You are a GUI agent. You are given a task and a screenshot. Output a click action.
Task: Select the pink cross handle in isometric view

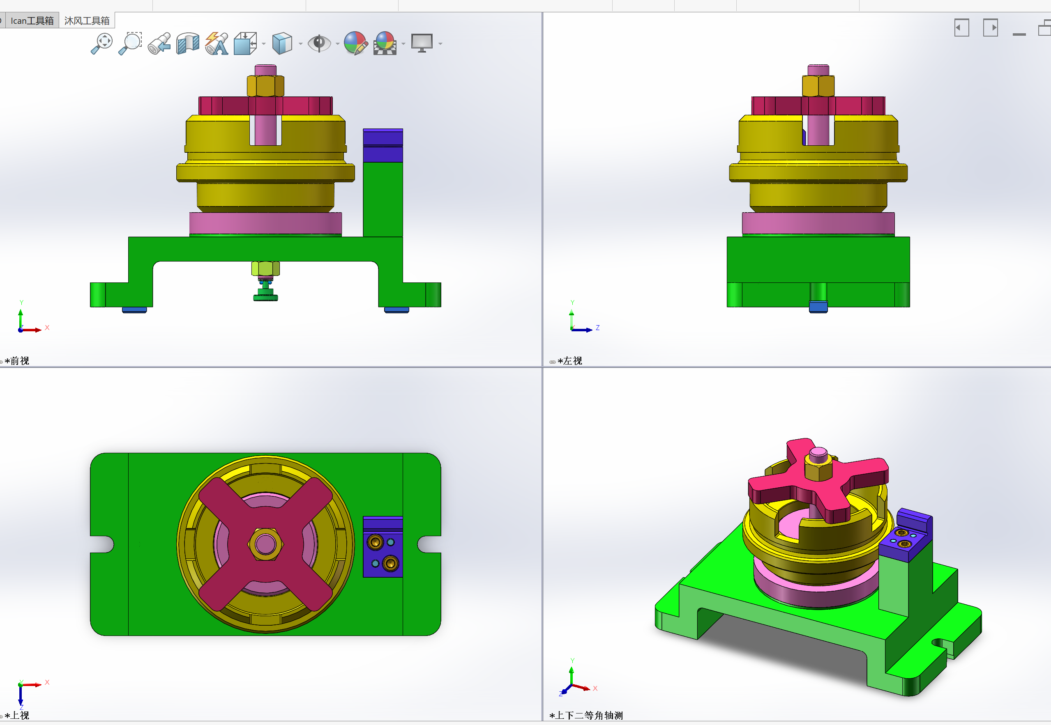[818, 482]
